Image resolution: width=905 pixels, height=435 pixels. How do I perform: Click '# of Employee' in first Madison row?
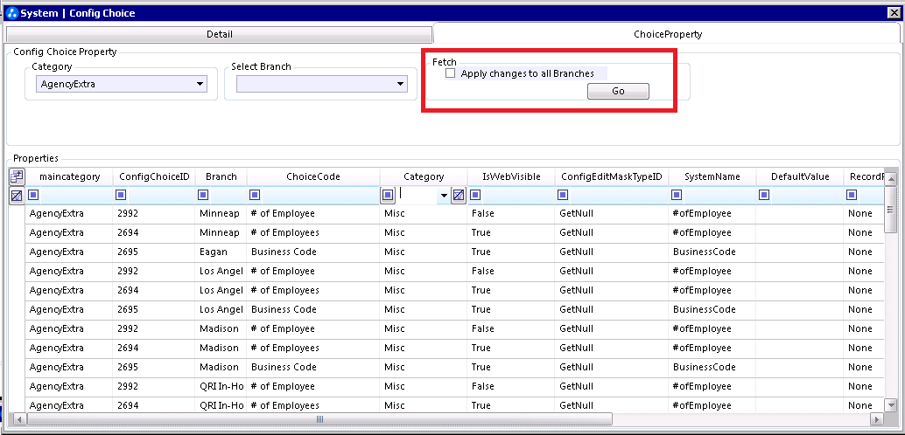pos(313,329)
